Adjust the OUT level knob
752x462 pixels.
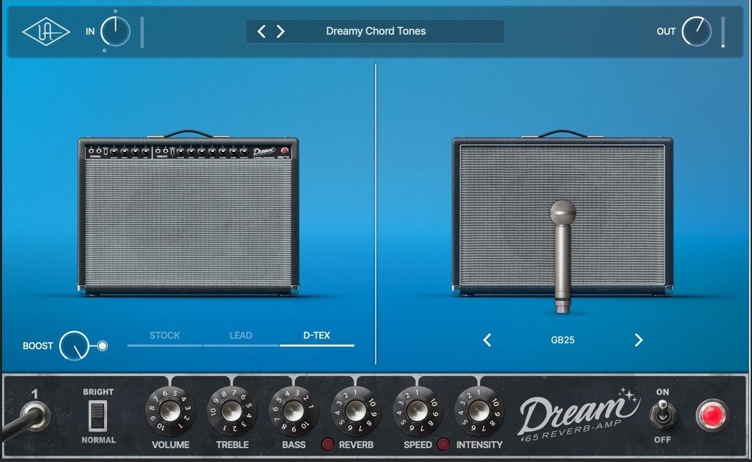pos(696,32)
